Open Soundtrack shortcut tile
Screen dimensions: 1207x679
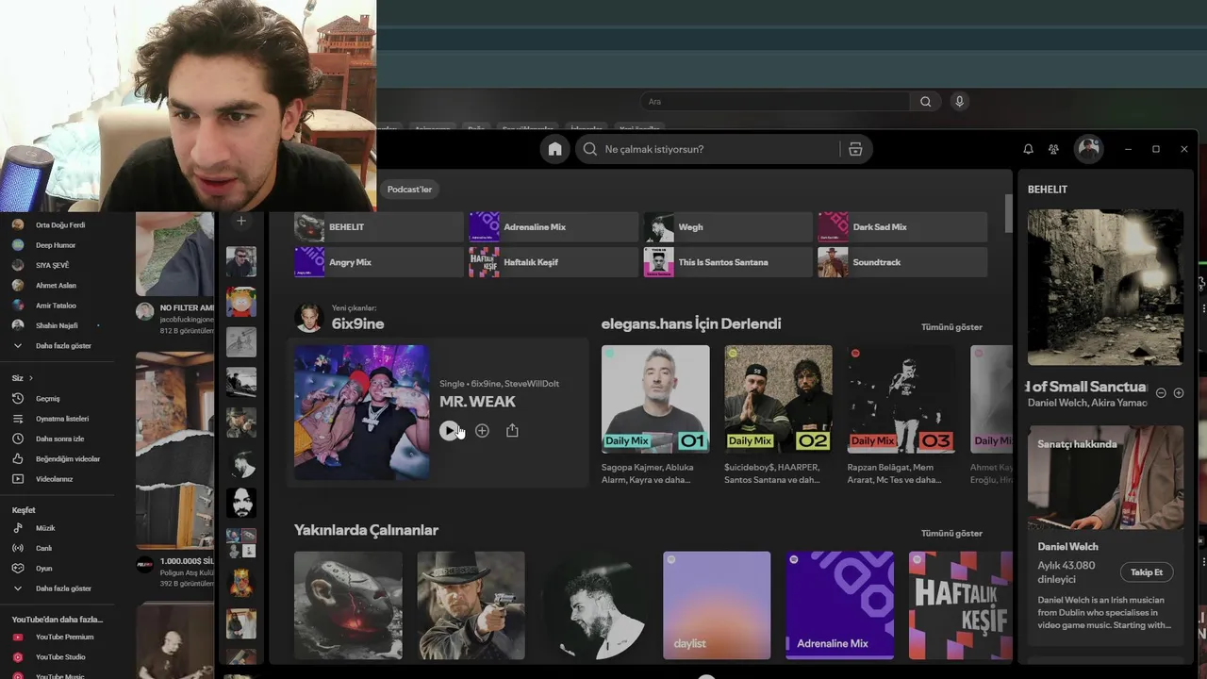[x=902, y=262]
